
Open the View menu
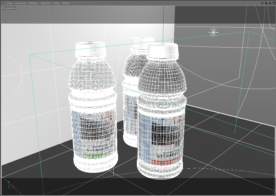coord(9,3)
